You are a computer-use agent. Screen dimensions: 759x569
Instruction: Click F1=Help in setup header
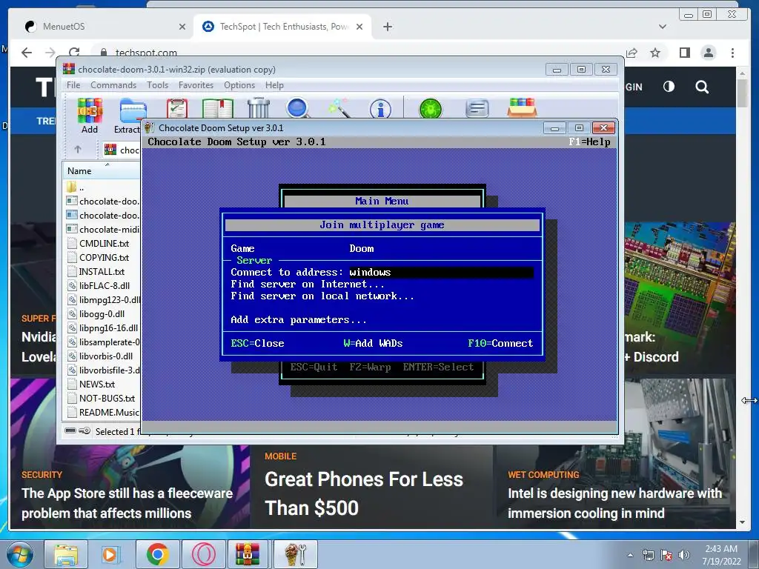coord(589,142)
